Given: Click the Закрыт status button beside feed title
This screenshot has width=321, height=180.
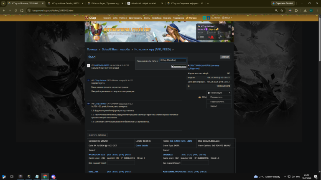Looking at the screenshot, I should [x=225, y=57].
